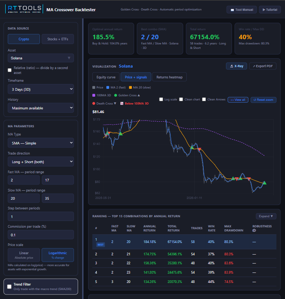Select the Crypto data source
Viewport: 285px width, 299px height.
click(24, 39)
